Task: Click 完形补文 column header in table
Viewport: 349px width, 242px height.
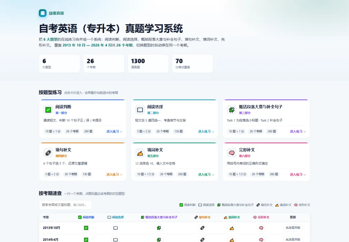Action: (x=261, y=217)
